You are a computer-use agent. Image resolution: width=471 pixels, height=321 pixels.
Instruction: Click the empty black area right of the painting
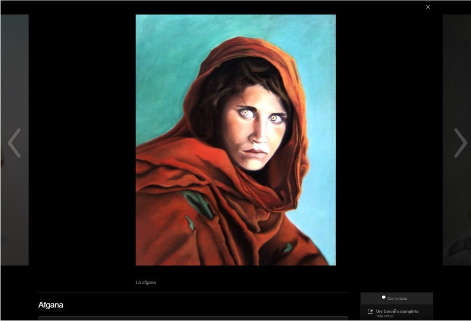(x=389, y=140)
